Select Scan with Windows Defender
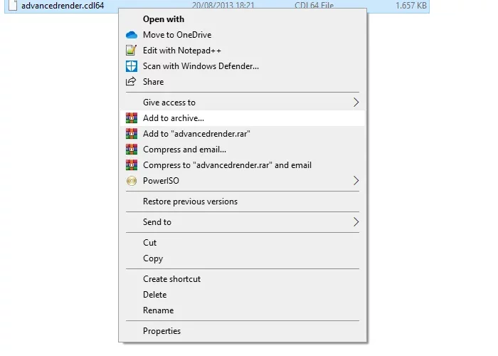This screenshot has height=356, width=498. [243, 66]
